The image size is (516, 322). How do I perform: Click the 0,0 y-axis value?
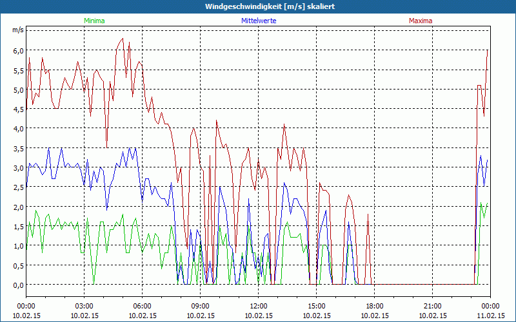[18, 285]
